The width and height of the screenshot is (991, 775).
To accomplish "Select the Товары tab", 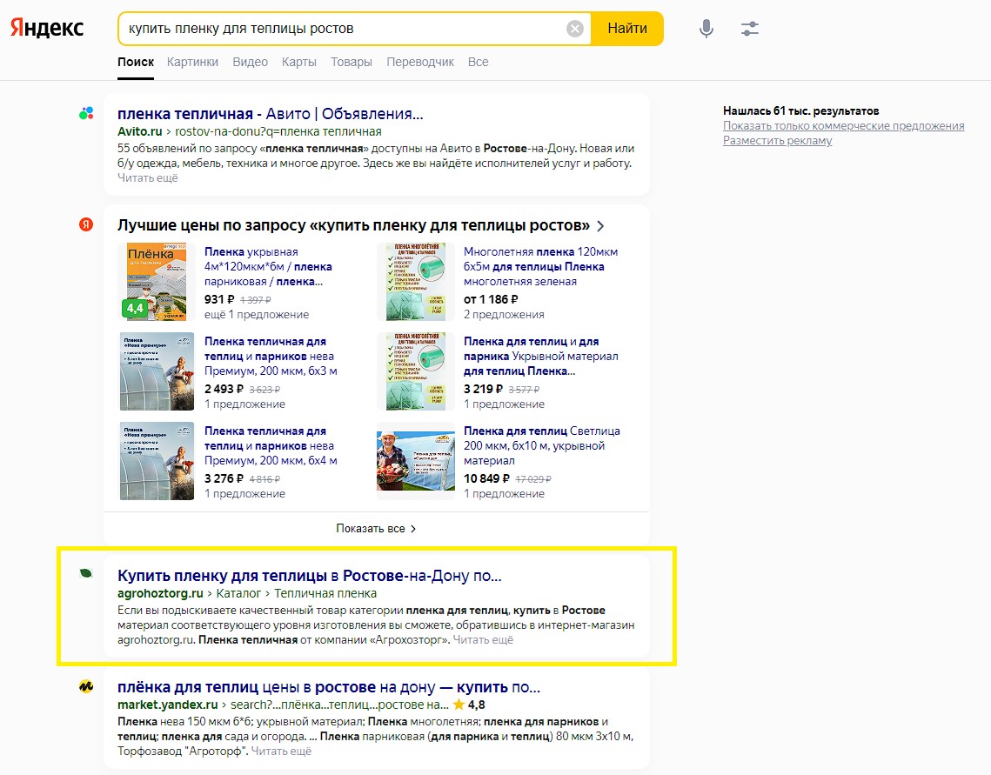I will (x=352, y=62).
